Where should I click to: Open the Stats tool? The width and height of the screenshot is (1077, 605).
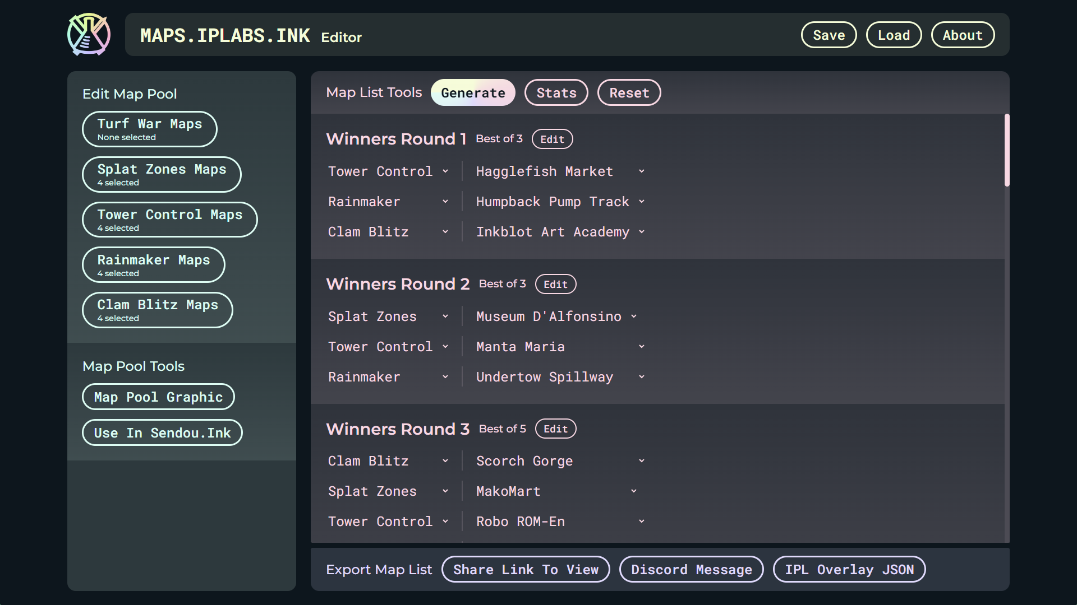(x=556, y=93)
